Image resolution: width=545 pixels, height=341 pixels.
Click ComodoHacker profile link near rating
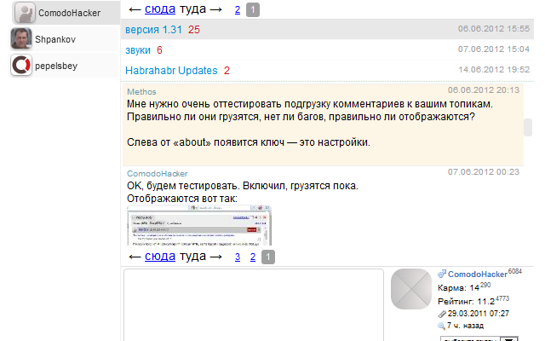(478, 275)
